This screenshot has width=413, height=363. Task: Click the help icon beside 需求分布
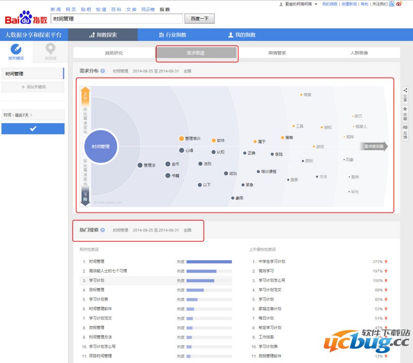point(103,71)
